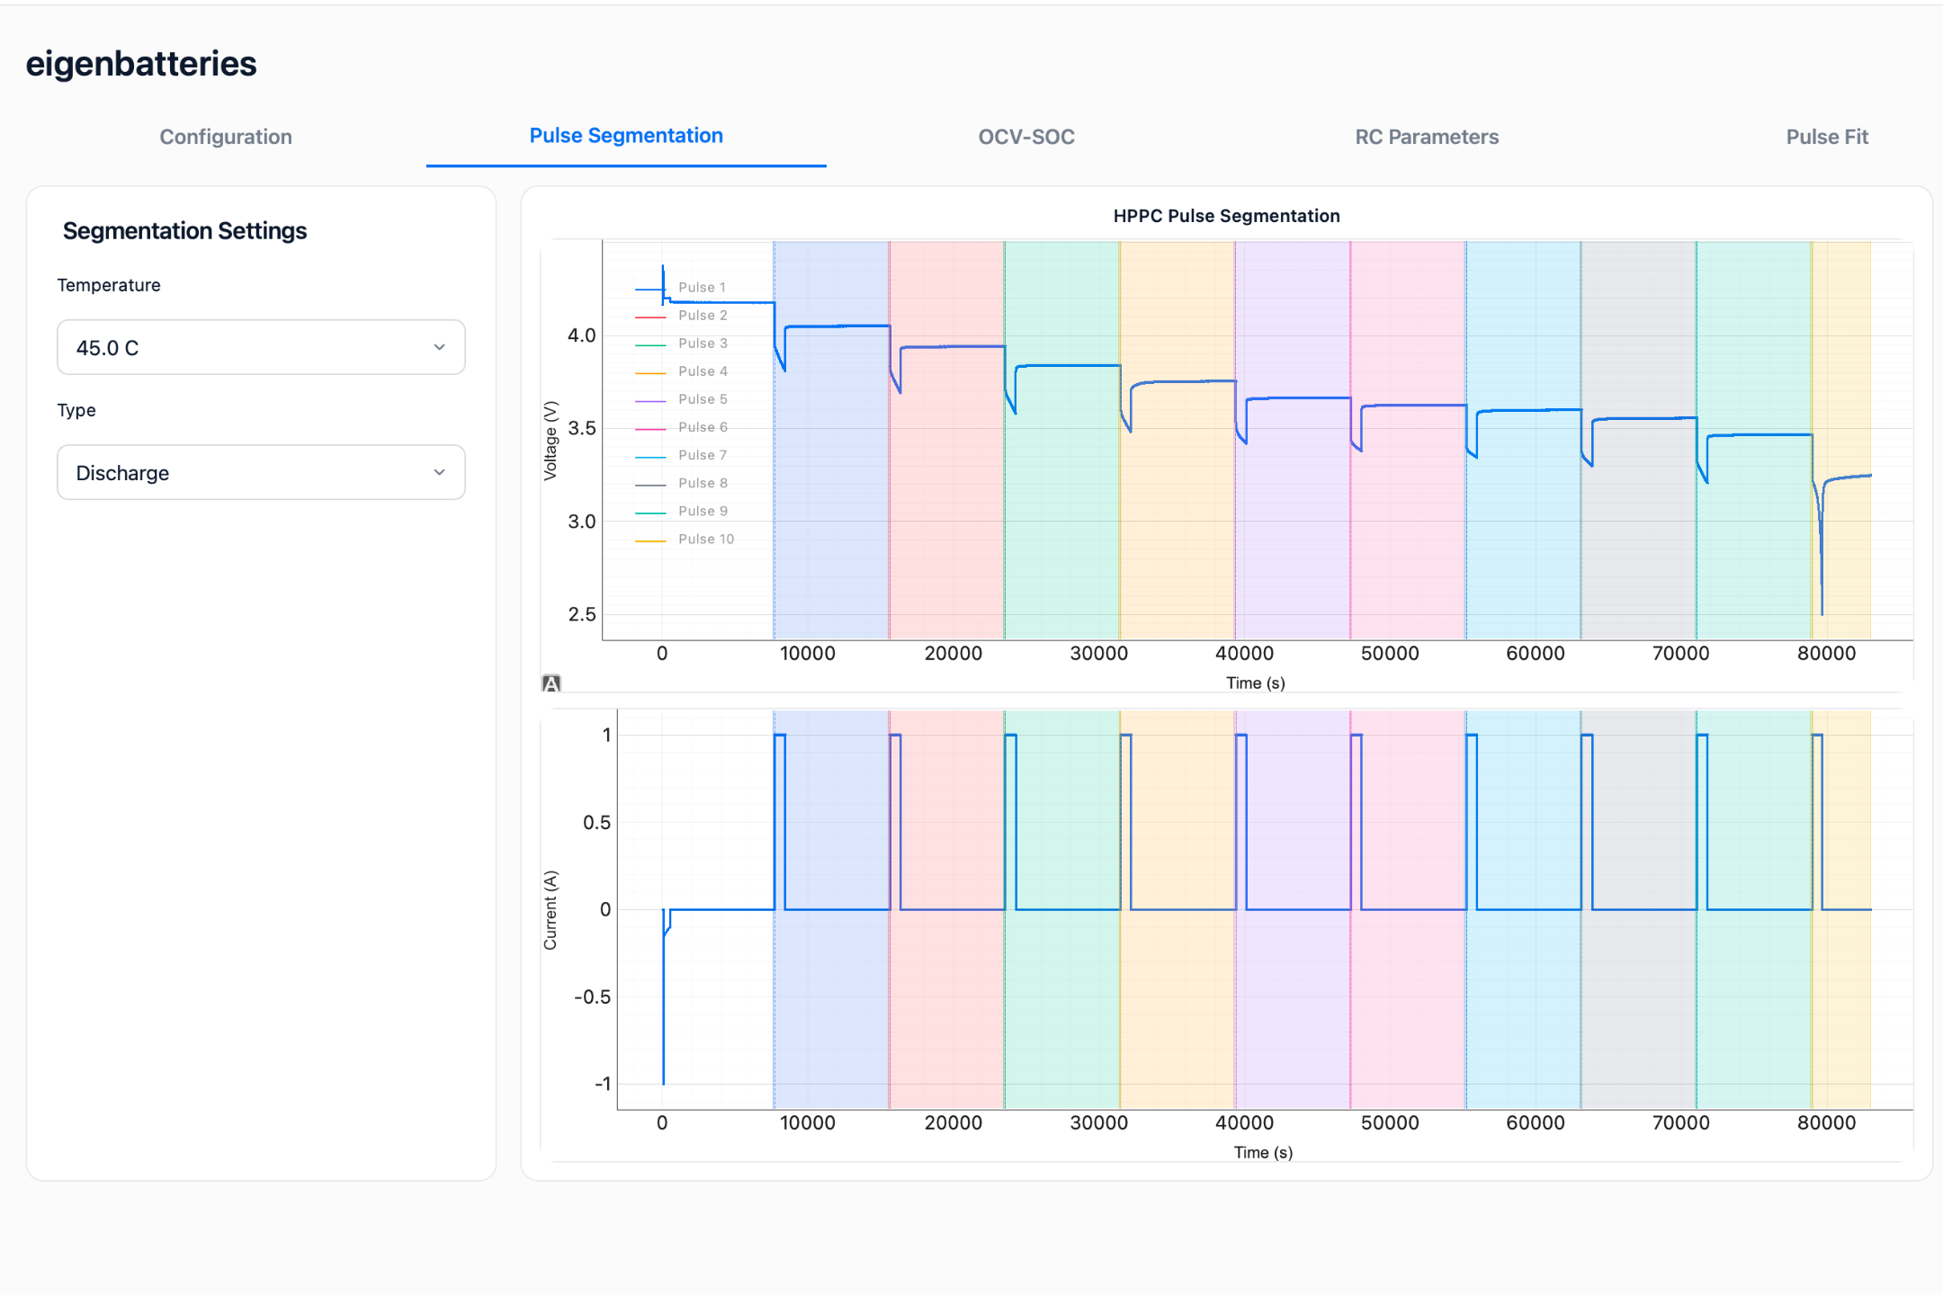
Task: Click the chevron arrow in Temperature selector
Action: [x=439, y=347]
